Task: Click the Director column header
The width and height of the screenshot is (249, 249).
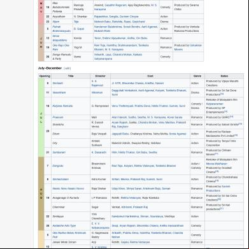Action: (100, 76)
